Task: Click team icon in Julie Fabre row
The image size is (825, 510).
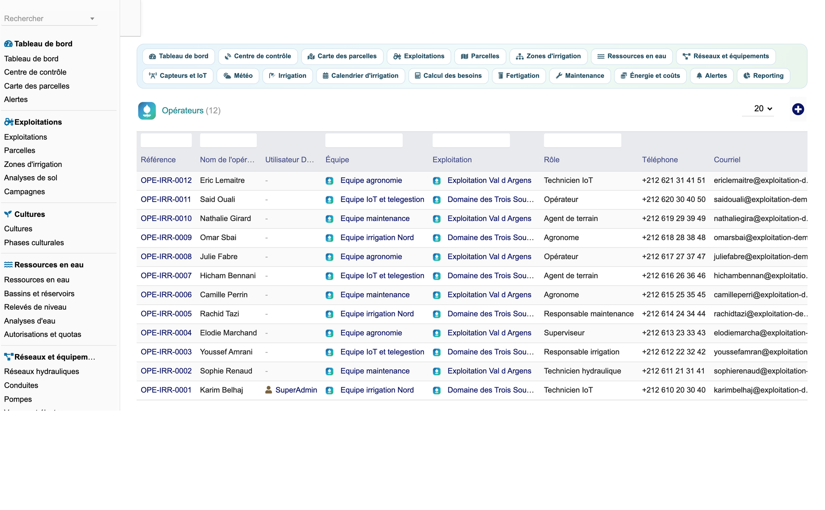Action: [329, 257]
